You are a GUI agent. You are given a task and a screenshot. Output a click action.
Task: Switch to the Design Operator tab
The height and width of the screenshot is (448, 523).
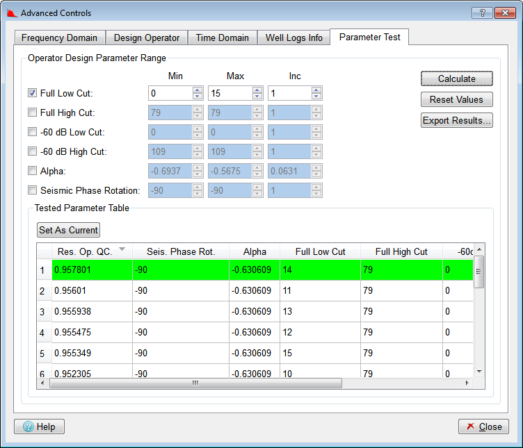pos(147,38)
